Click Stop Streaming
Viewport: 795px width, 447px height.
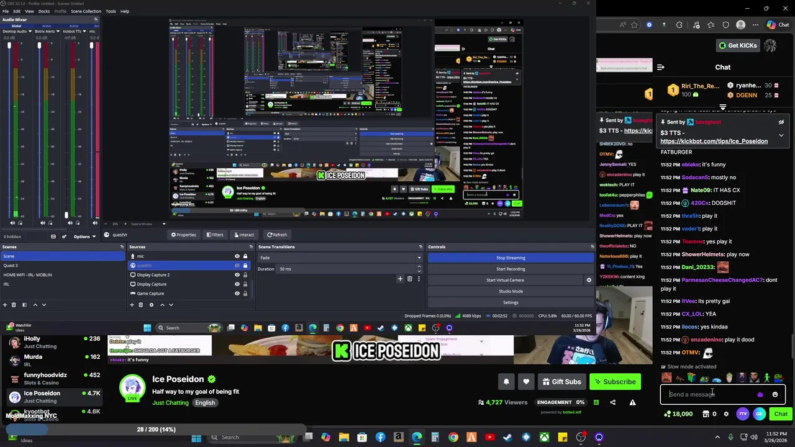pos(511,258)
